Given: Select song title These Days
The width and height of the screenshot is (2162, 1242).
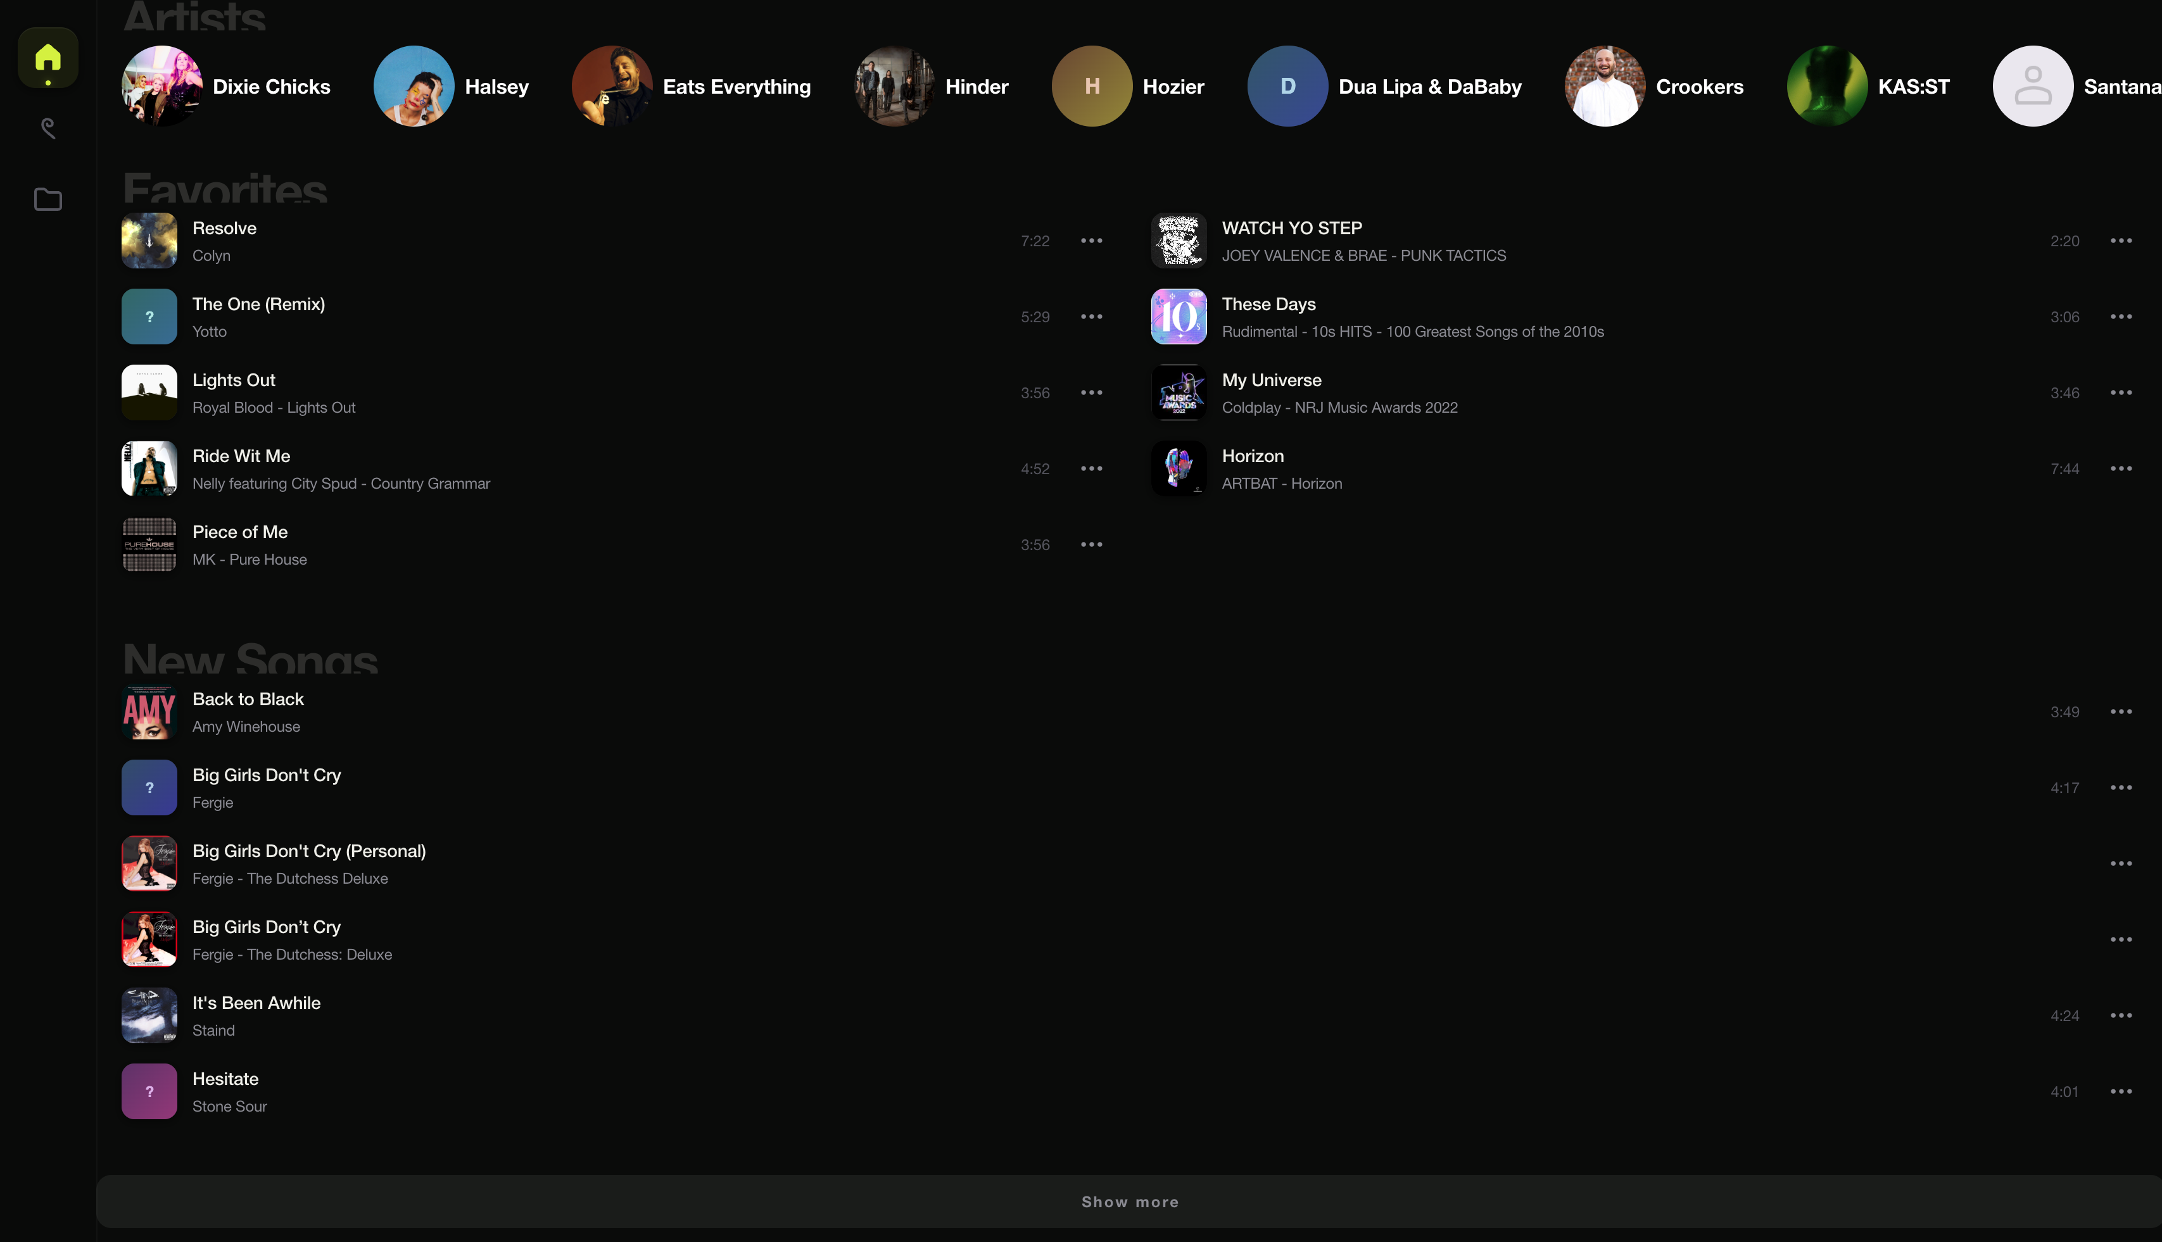Looking at the screenshot, I should [x=1268, y=304].
